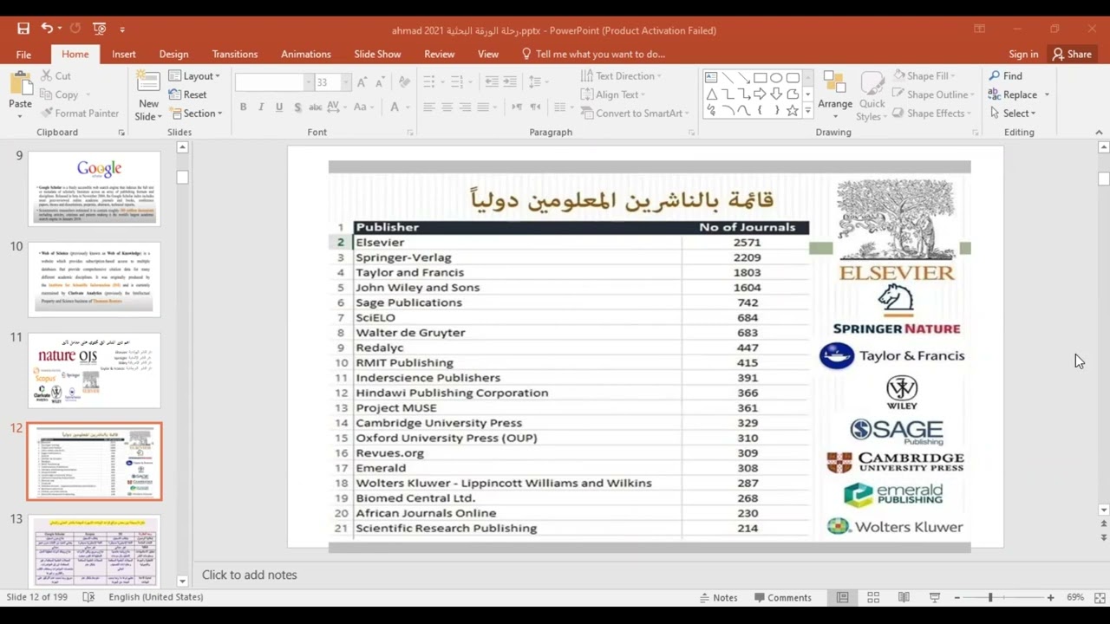Insert a New Slide
The width and height of the screenshot is (1110, 624).
click(148, 96)
